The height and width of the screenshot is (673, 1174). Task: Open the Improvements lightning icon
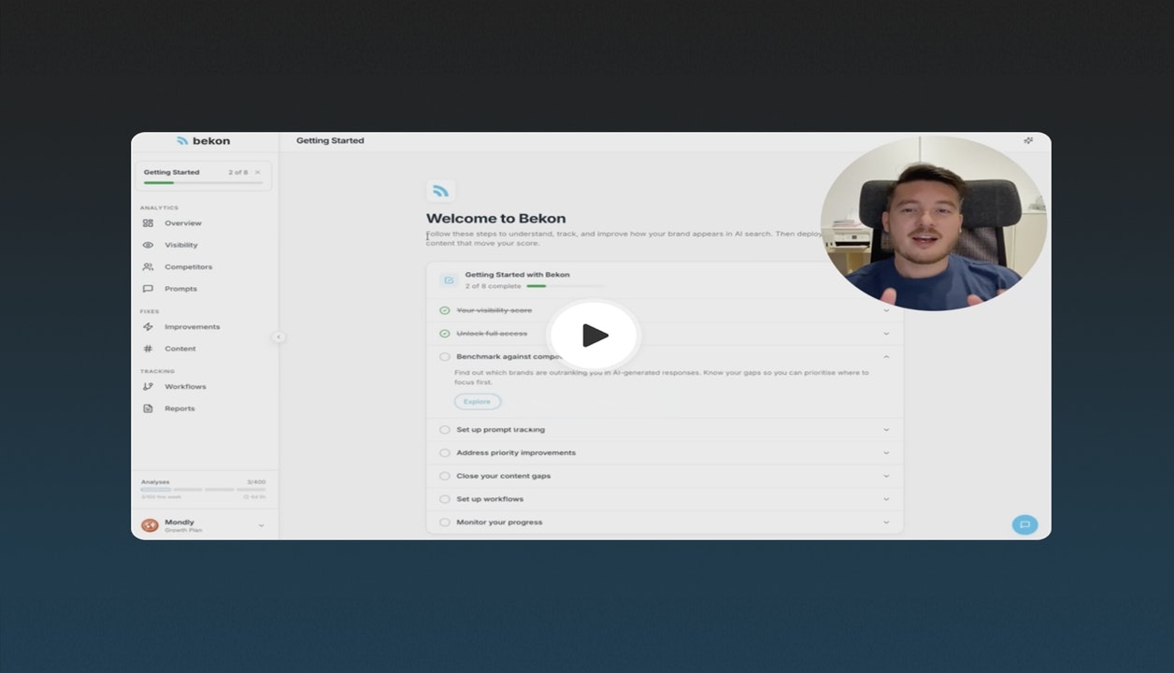(x=148, y=327)
